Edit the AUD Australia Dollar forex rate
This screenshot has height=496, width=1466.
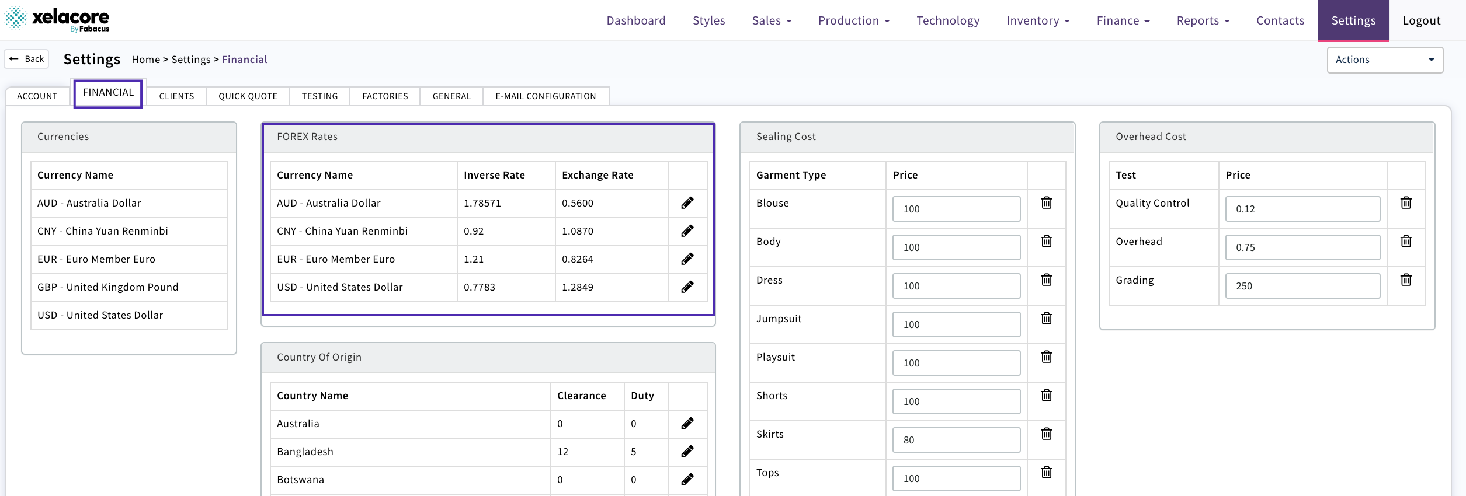(687, 203)
